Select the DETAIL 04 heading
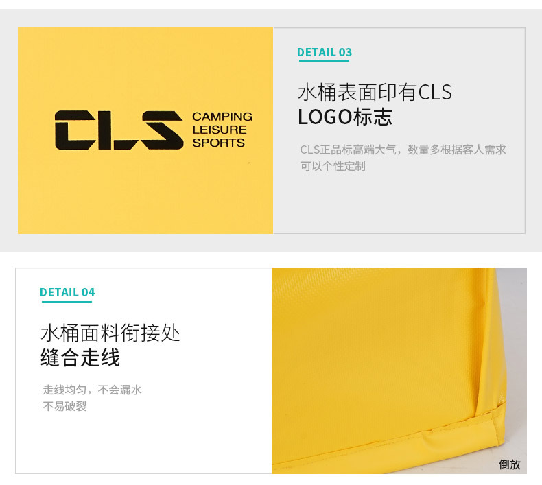 pyautogui.click(x=67, y=292)
